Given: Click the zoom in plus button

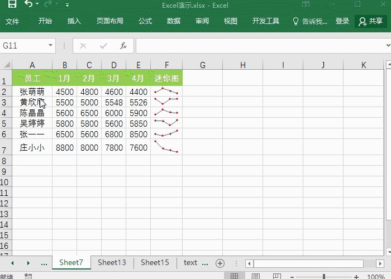Looking at the screenshot, I should tap(357, 276).
